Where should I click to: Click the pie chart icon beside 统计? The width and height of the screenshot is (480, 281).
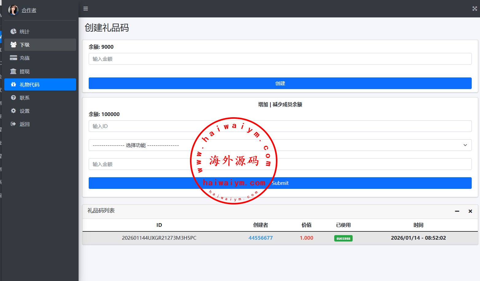pos(14,32)
